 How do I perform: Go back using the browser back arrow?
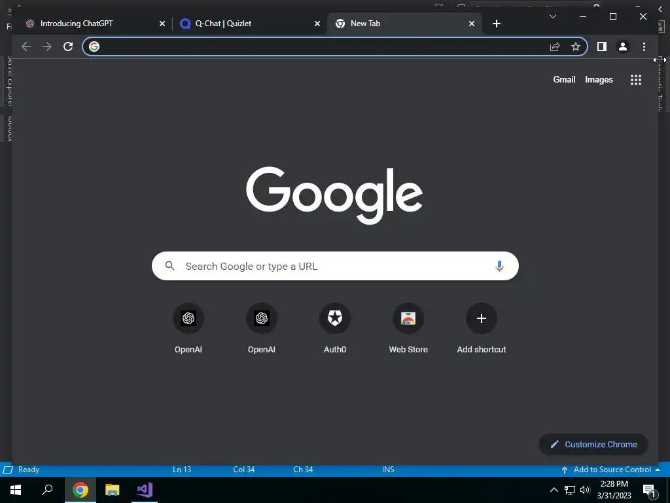pyautogui.click(x=26, y=47)
